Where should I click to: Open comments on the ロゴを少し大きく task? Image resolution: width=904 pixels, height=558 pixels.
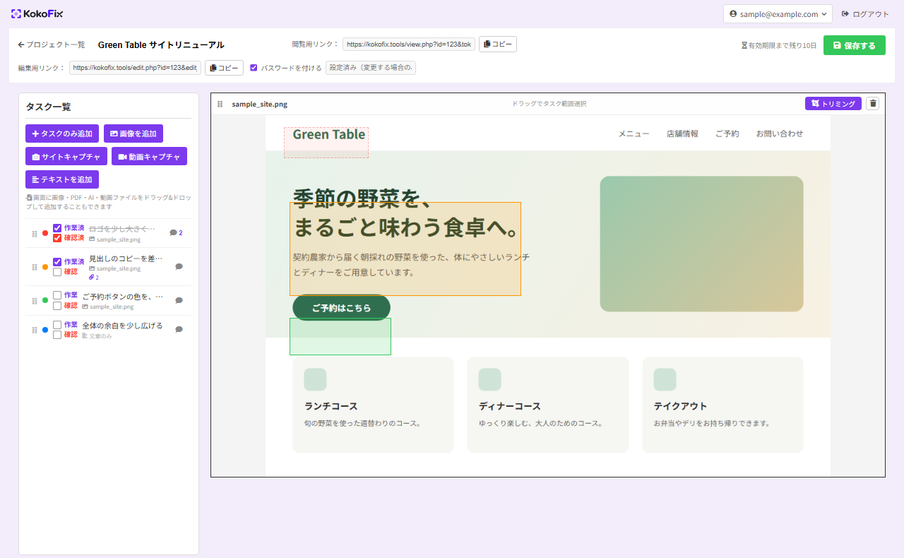176,232
